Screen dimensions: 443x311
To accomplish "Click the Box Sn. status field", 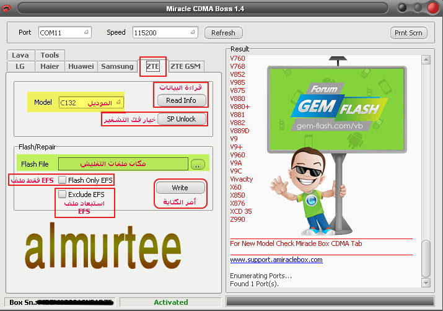I will (x=61, y=302).
